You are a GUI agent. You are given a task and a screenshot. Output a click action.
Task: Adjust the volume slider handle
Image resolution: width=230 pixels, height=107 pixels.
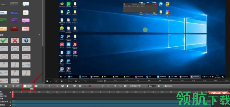[x=166, y=86]
